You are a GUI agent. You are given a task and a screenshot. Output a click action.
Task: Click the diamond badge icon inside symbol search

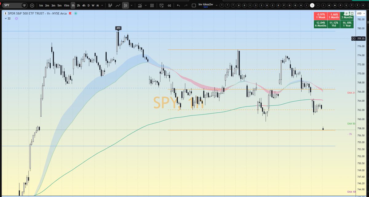(24, 6)
